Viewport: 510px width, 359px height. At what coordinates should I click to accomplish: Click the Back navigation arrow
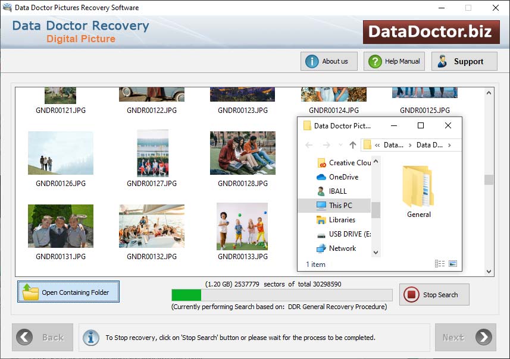24,337
